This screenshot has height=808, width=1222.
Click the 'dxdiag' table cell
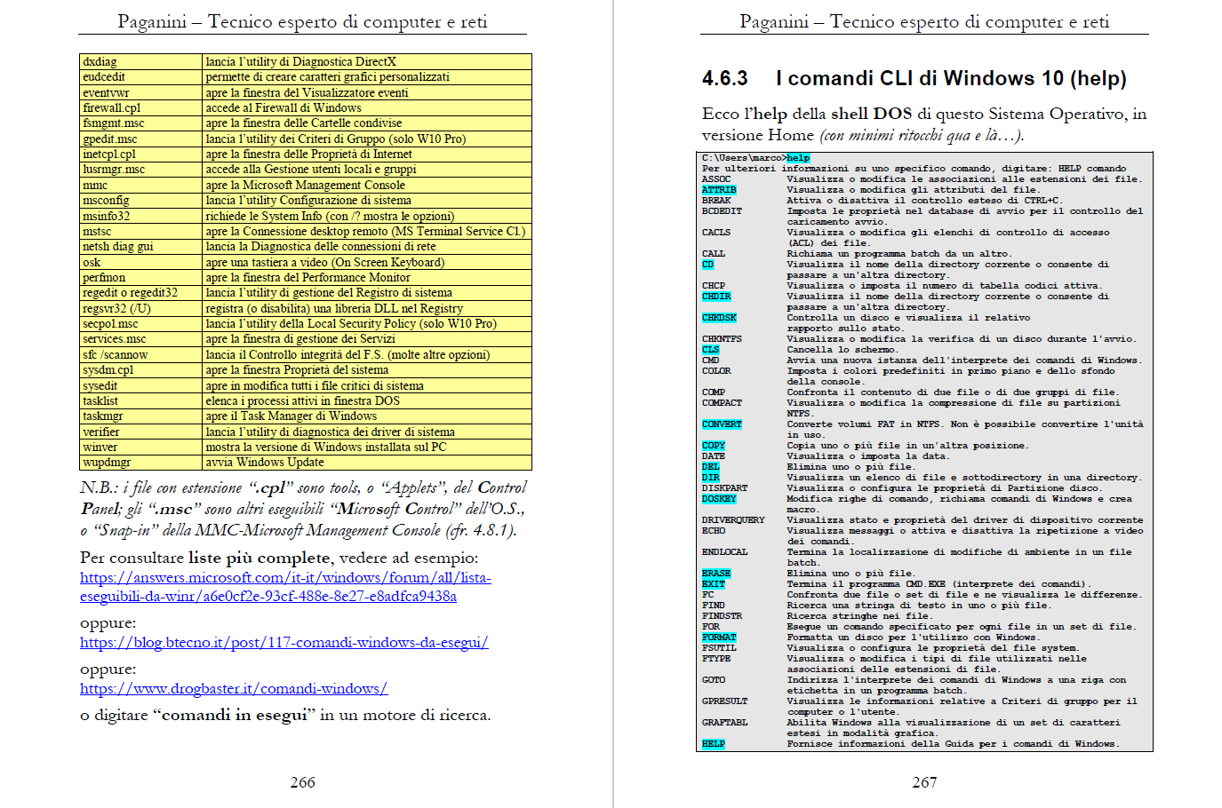(141, 61)
